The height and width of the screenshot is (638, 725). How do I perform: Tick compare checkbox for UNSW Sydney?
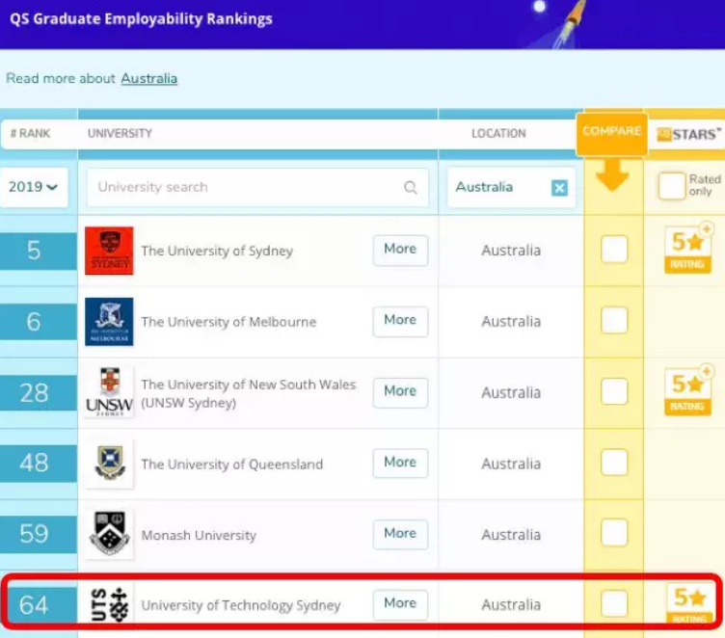point(614,391)
